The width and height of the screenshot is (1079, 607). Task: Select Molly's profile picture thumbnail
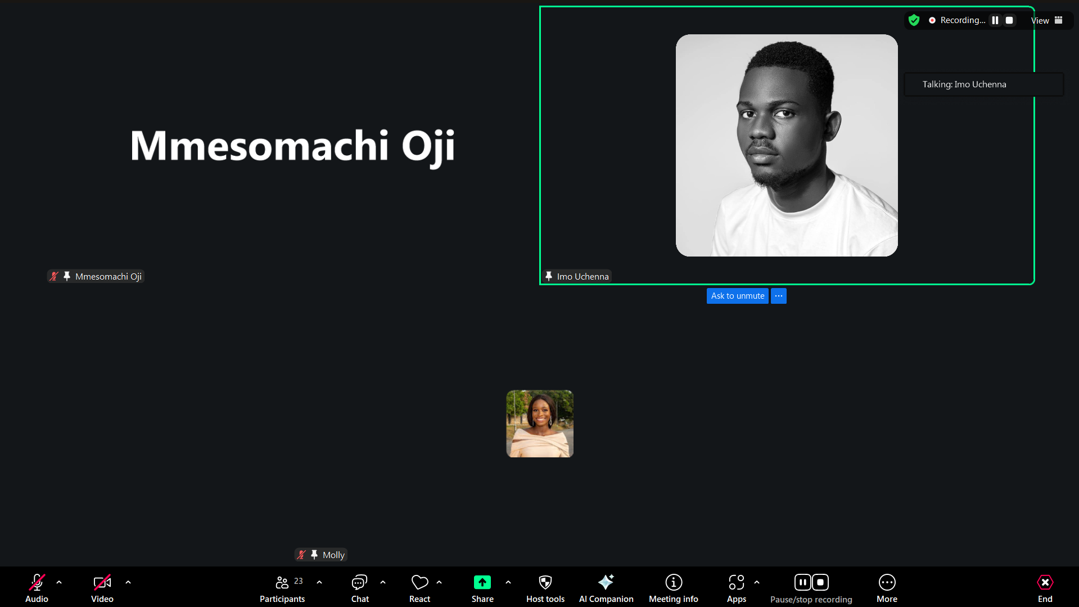540,424
